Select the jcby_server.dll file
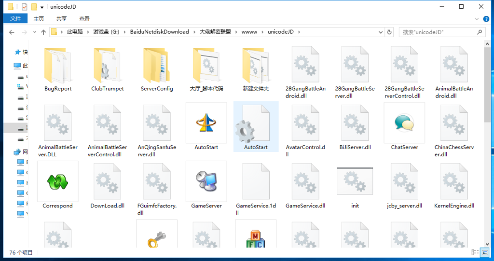 point(404,186)
